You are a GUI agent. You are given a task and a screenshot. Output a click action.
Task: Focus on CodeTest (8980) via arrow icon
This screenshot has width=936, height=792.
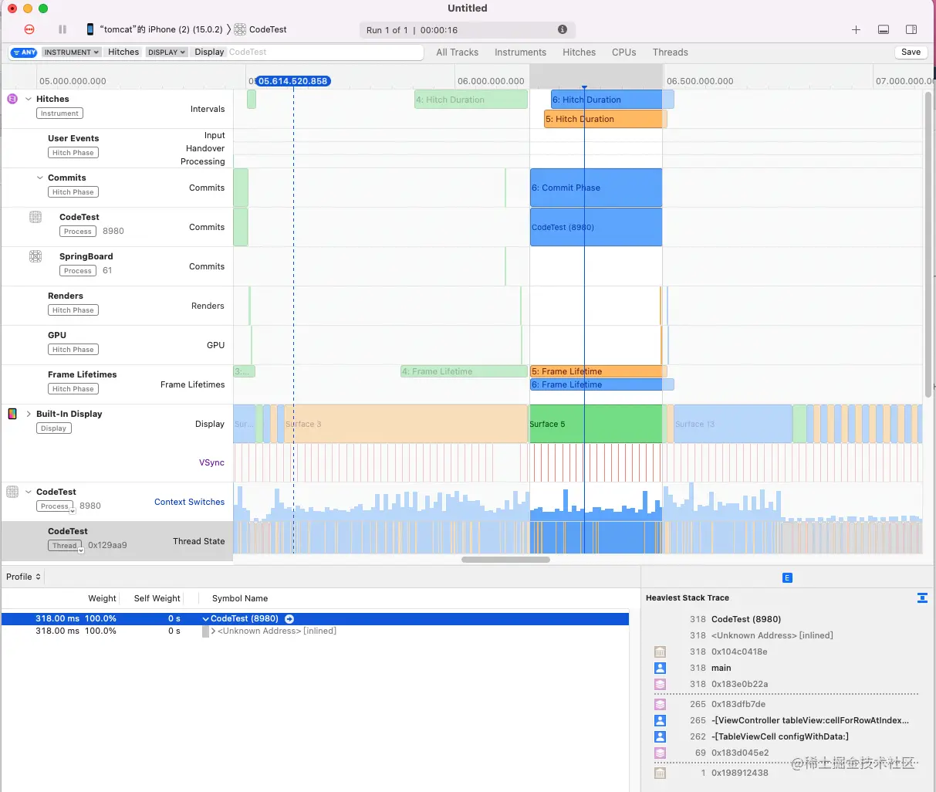point(289,619)
